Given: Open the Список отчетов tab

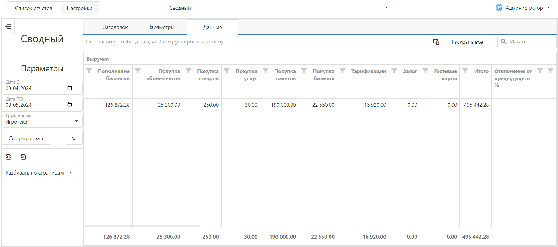Looking at the screenshot, I should (34, 8).
